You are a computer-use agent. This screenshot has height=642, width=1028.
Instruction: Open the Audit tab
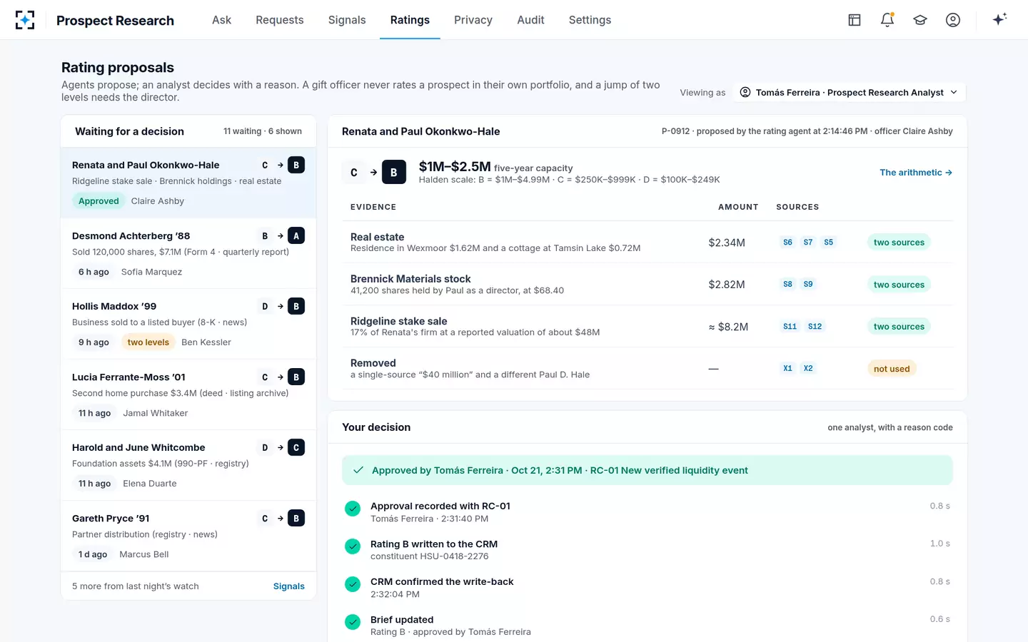[530, 20]
